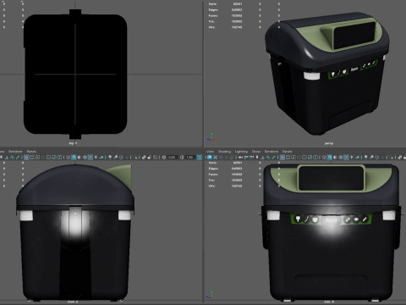Viewport: 406px width, 305px height.
Task: Open Panels menu in side view panel
Action: 288,152
